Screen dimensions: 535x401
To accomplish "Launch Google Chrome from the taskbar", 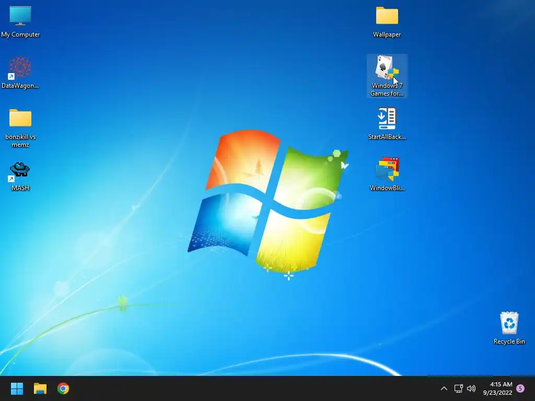I will point(63,388).
